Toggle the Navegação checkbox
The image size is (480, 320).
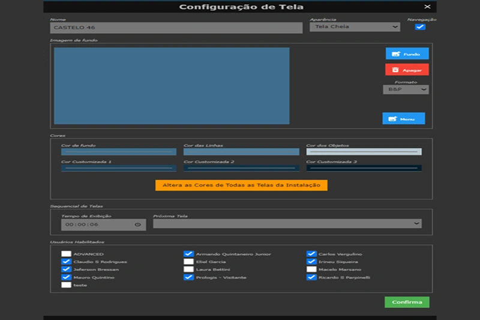[x=420, y=27]
